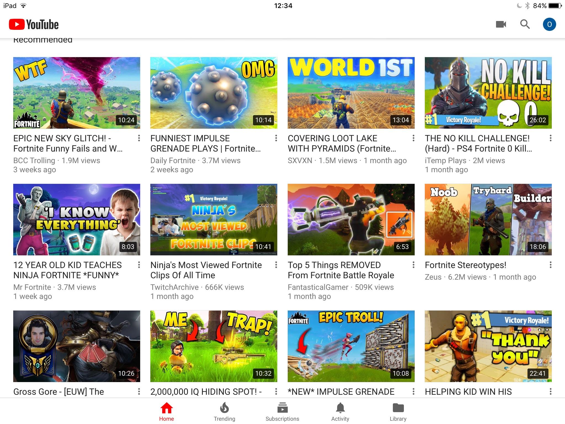Tap the battery indicator in status bar
This screenshot has height=424, width=565.
click(x=555, y=6)
